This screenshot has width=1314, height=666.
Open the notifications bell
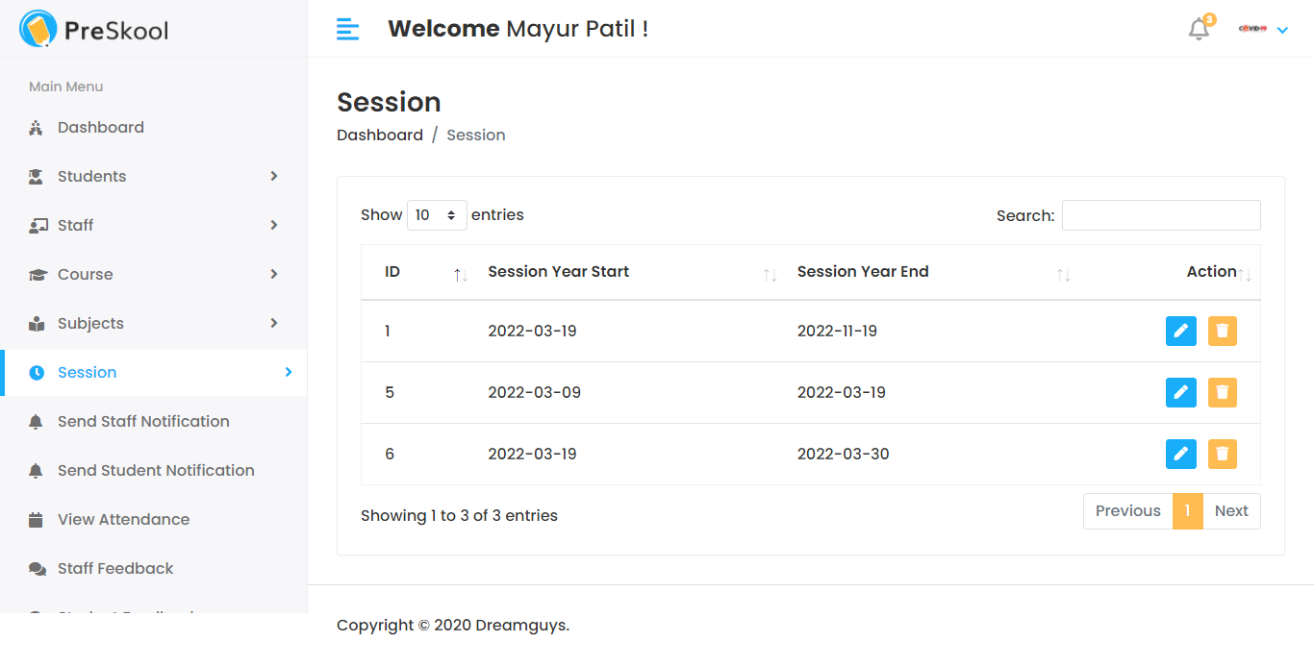[1199, 29]
